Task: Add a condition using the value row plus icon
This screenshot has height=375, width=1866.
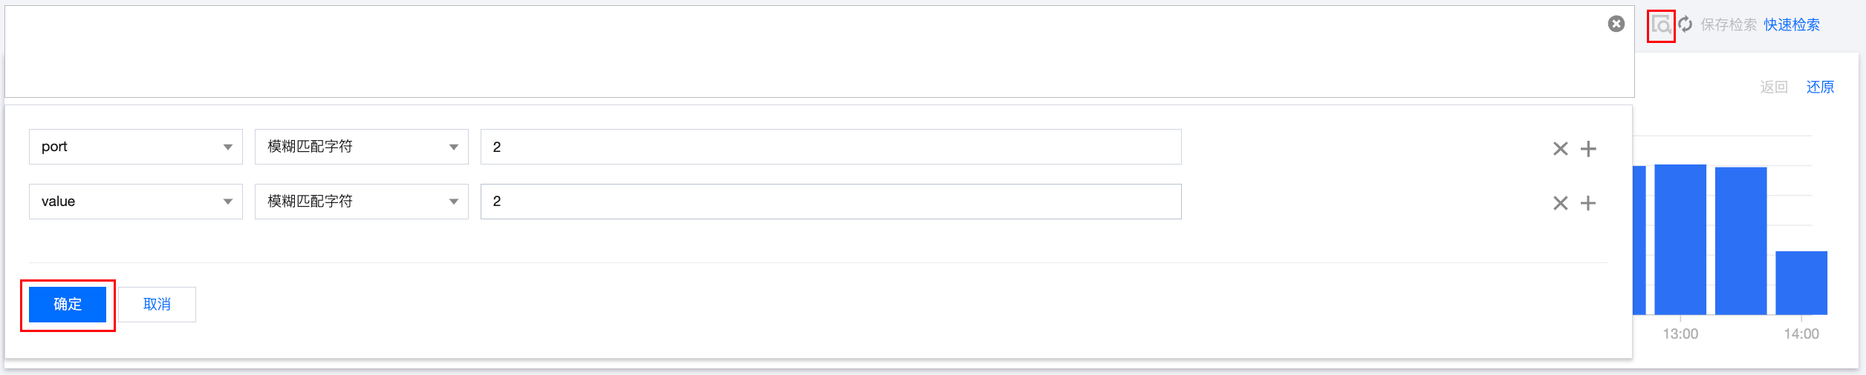Action: pos(1588,203)
